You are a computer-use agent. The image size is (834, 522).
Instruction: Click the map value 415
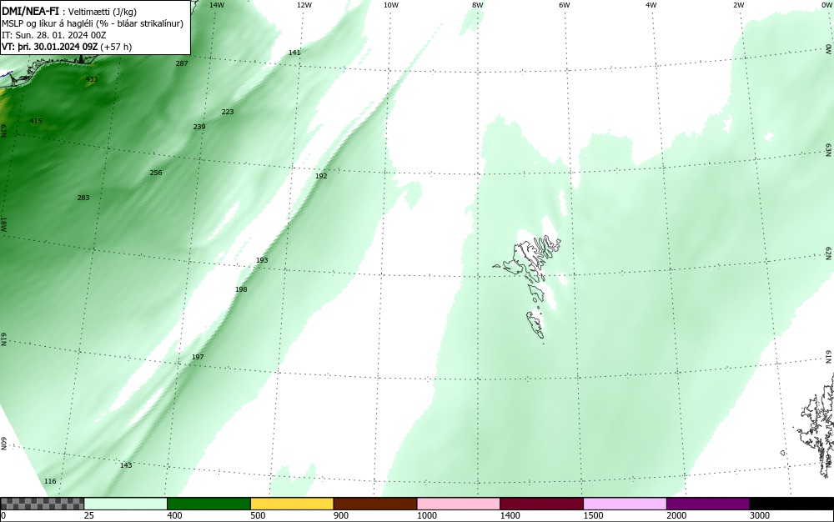coord(36,121)
